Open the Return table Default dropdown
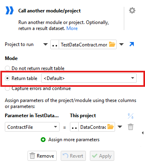This screenshot has height=166, width=145. coord(89,78)
